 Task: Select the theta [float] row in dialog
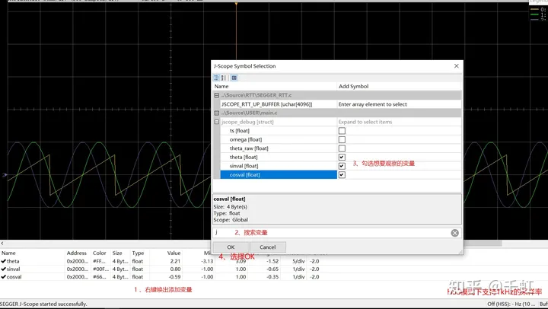pyautogui.click(x=279, y=157)
